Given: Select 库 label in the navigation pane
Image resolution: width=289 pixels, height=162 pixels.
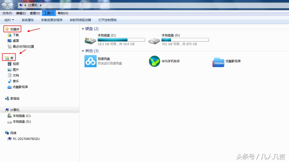Looking at the screenshot, I should (12, 58).
